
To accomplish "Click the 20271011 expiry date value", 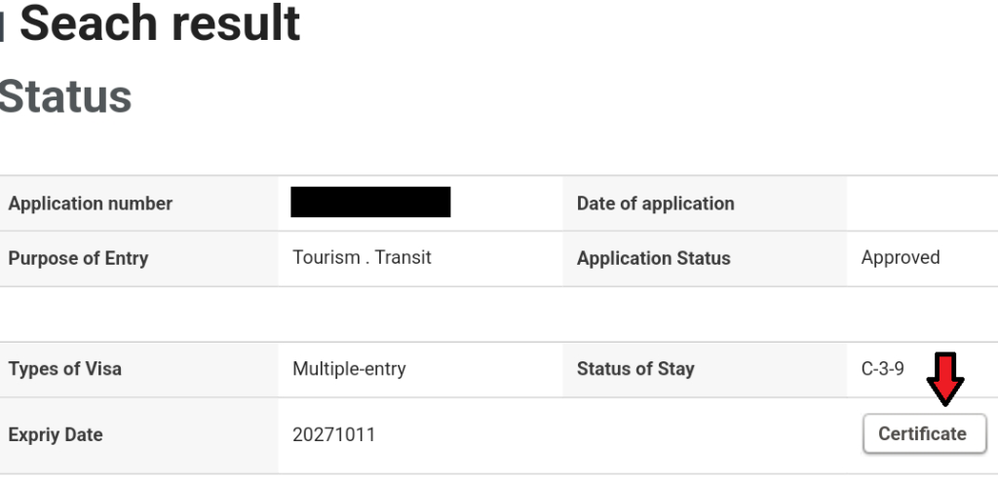I will [x=333, y=435].
